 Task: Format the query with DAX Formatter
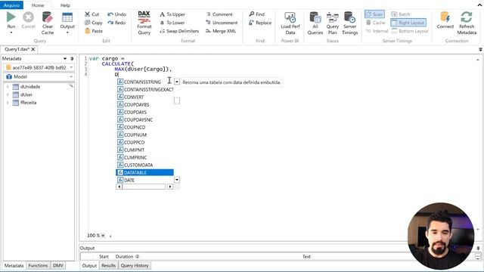(x=144, y=23)
